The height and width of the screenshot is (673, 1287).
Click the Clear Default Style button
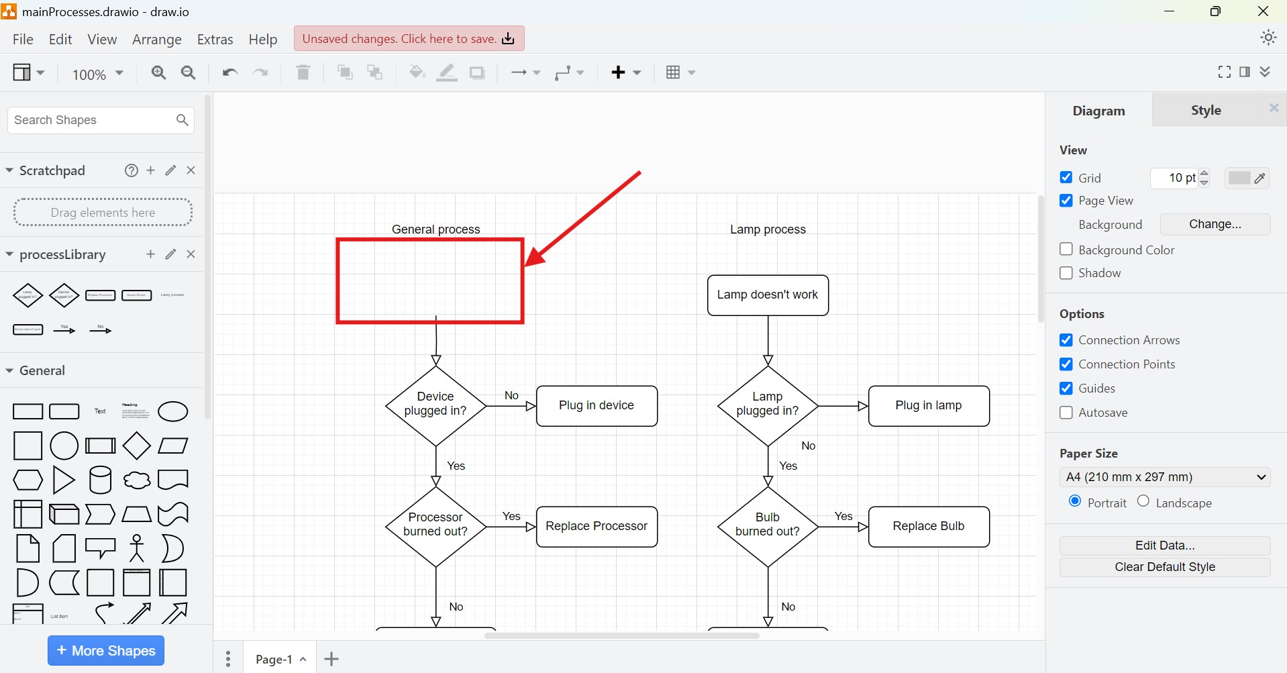point(1165,567)
